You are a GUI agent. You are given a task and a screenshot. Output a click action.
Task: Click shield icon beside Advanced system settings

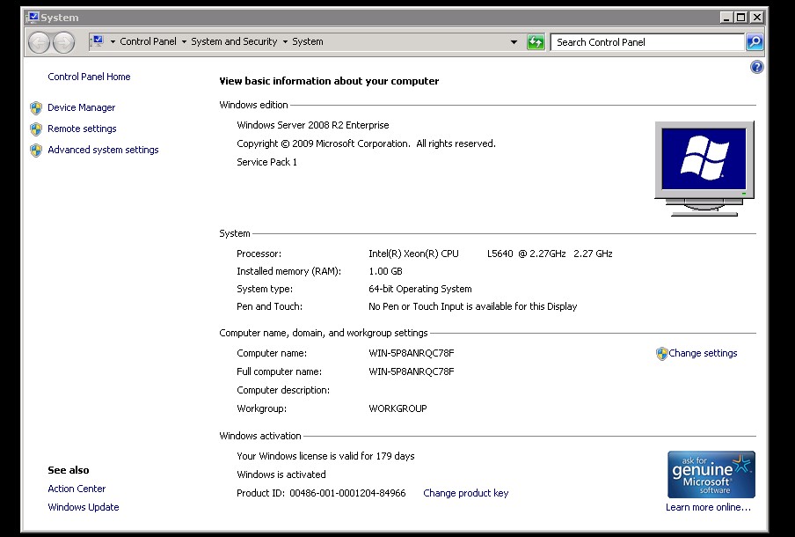click(36, 151)
